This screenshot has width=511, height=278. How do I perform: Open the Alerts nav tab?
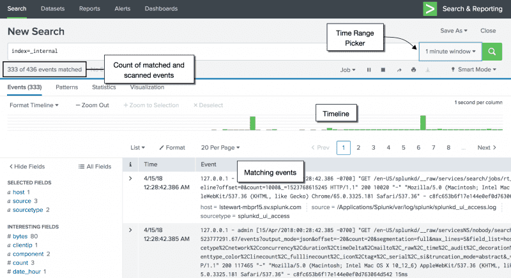click(123, 9)
